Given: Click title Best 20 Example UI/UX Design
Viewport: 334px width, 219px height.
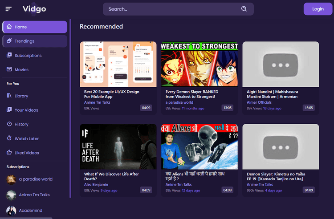Looking at the screenshot, I should [112, 94].
